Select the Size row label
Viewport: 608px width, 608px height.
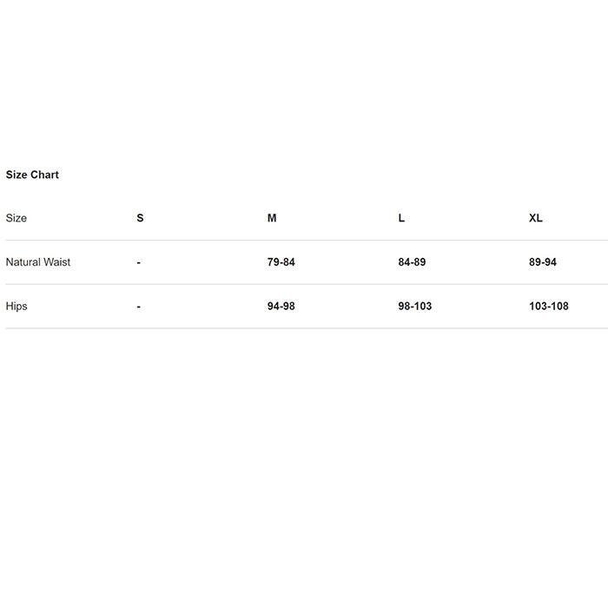click(x=17, y=218)
